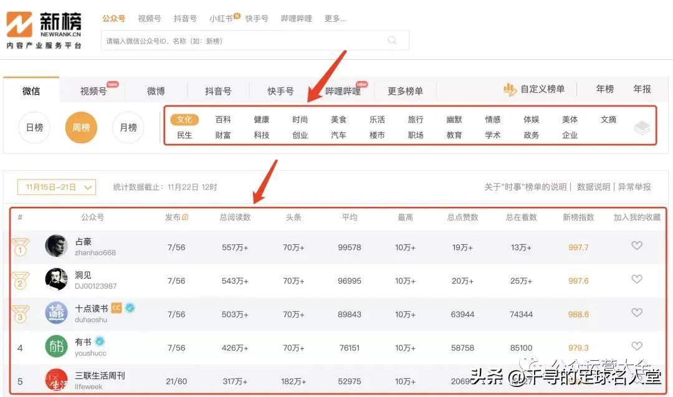673x397 pixels.
Task: Click the 新榜 NEWRANK logo
Action: click(x=44, y=25)
